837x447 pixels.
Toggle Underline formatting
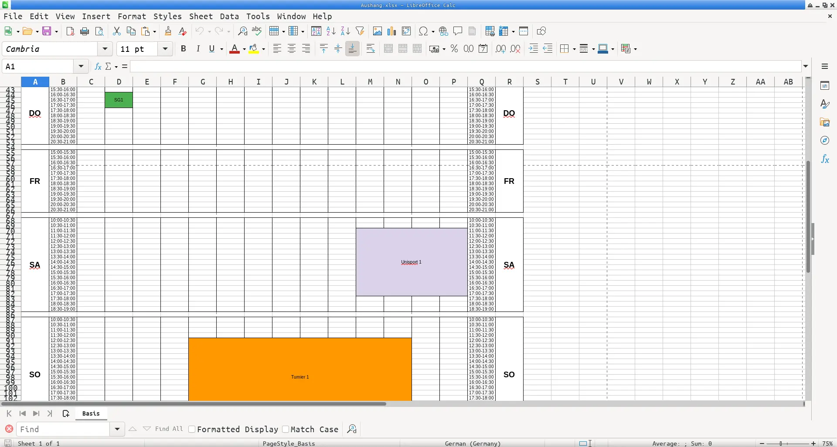coord(212,49)
